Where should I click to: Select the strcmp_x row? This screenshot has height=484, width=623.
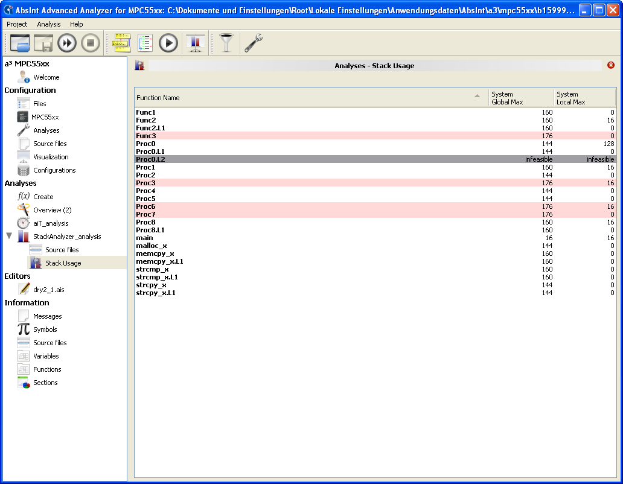(x=375, y=269)
